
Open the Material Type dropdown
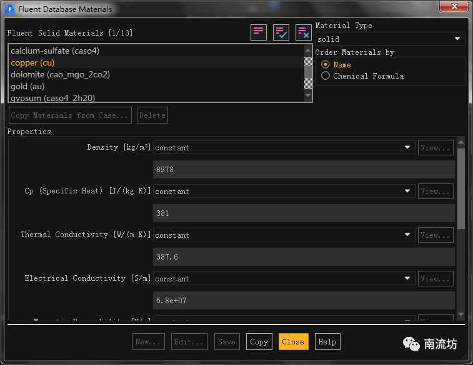[390, 39]
